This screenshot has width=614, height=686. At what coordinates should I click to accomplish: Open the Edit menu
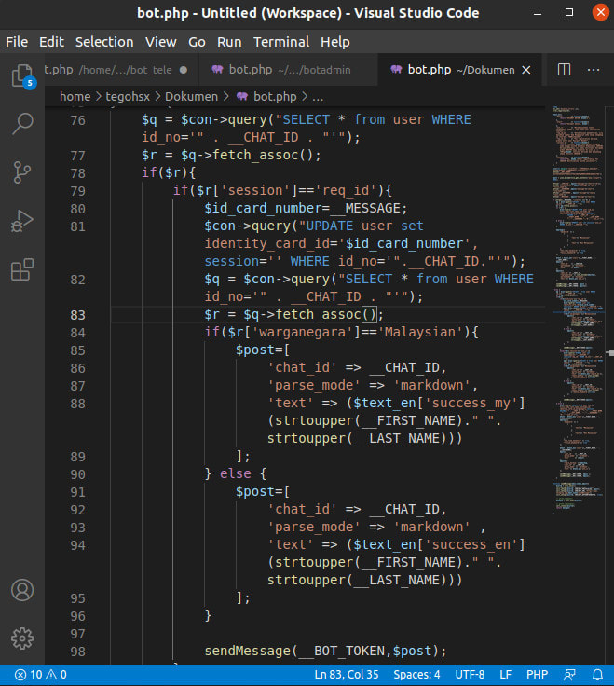pos(51,42)
